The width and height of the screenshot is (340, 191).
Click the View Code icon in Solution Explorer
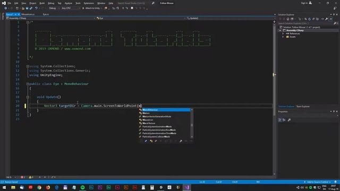point(322,19)
